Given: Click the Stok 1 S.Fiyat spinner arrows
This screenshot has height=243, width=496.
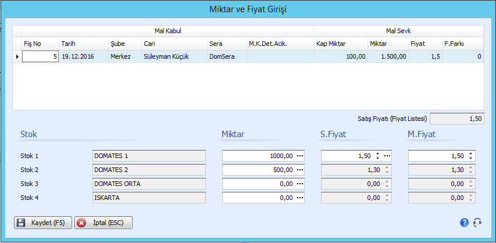Looking at the screenshot, I should point(377,156).
